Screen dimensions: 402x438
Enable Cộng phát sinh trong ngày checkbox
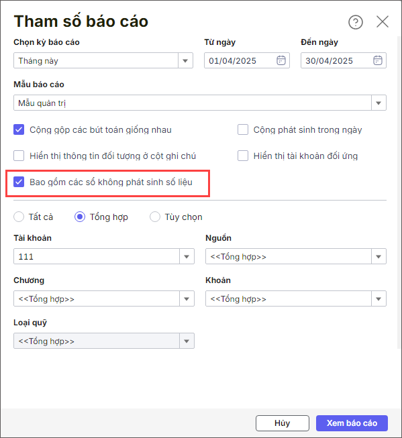[243, 129]
